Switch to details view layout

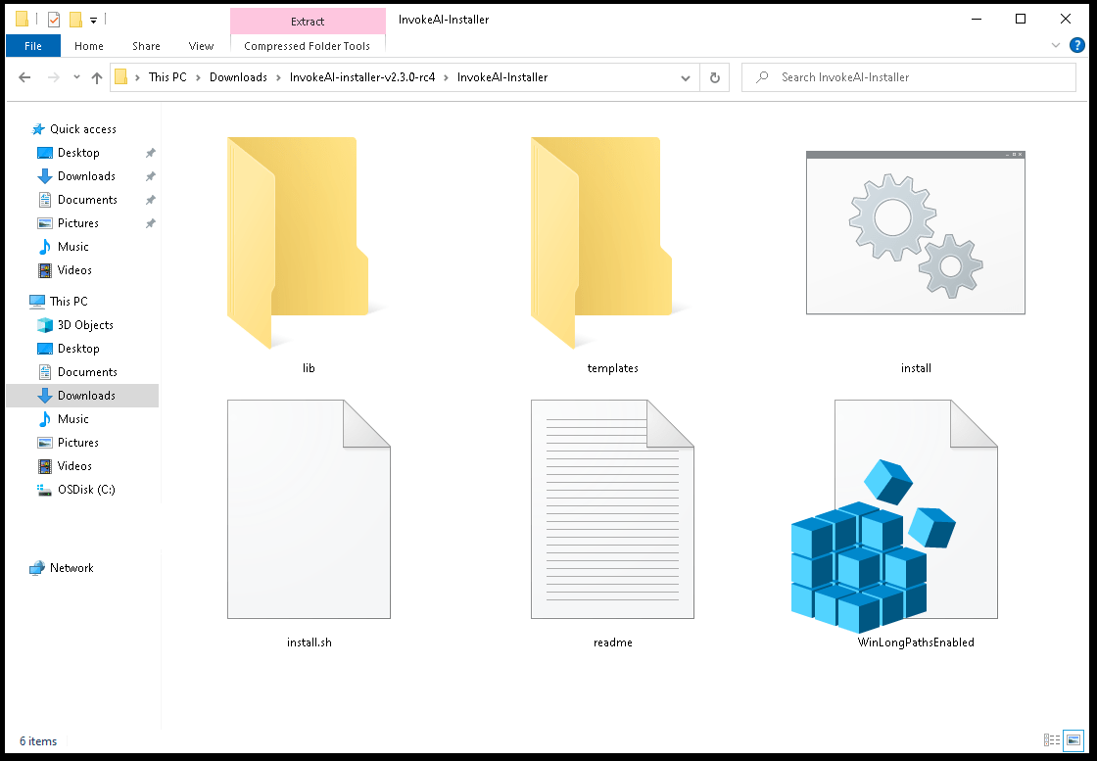(x=1052, y=740)
